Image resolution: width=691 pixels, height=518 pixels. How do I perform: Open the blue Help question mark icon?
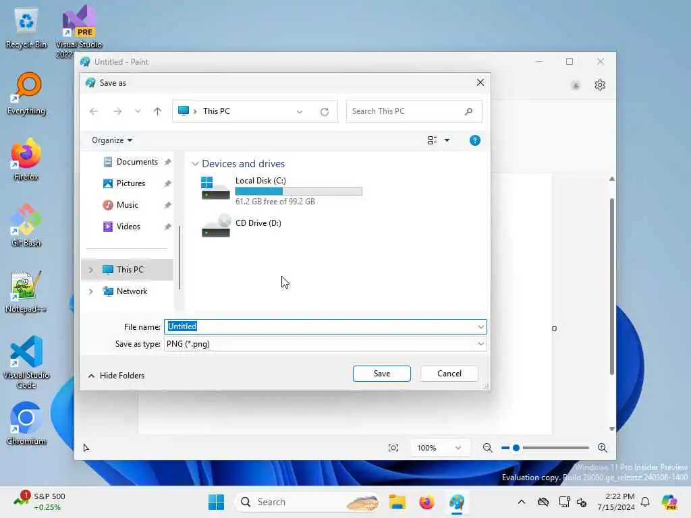click(474, 140)
